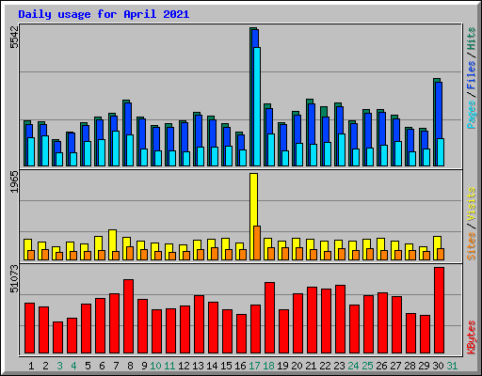Click the 'Daily usage for April 2021' title
482x376 pixels.
104,14
